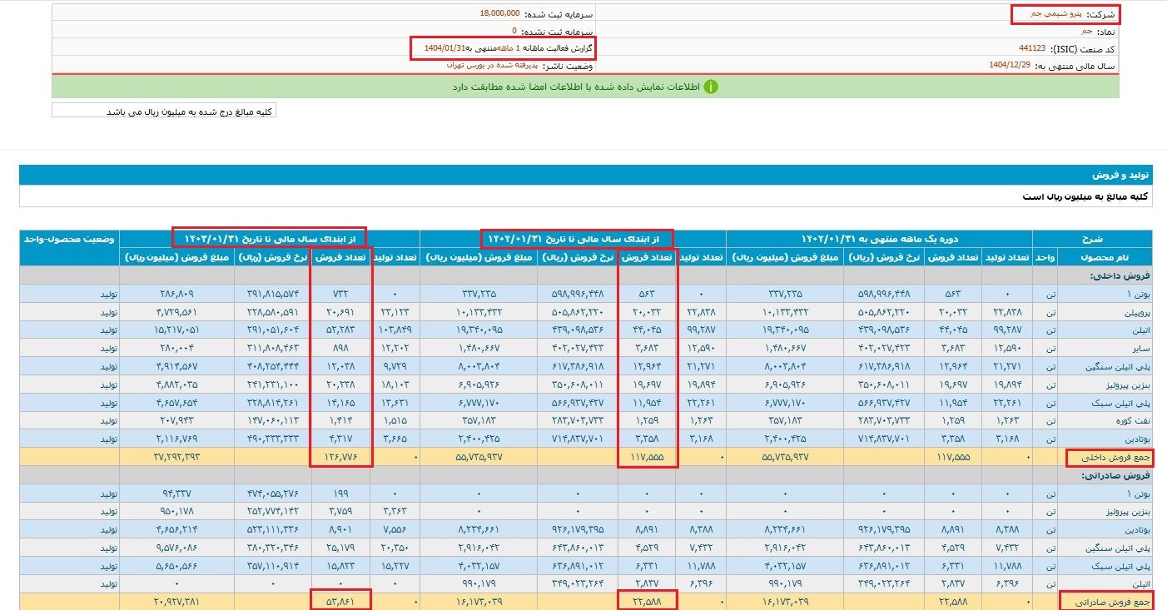Click product name سایر
This screenshot has height=610, width=1167.
click(1141, 349)
